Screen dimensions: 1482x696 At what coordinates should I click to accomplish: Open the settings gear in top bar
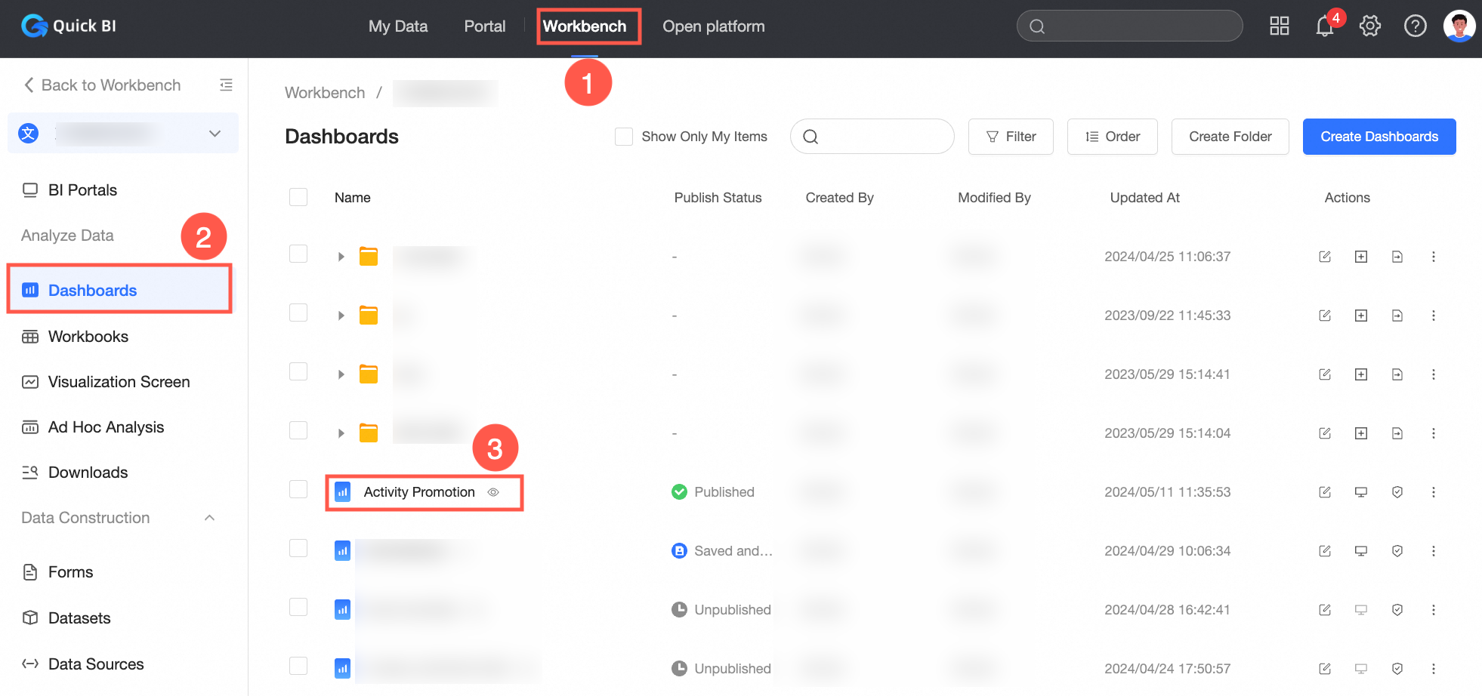click(1370, 26)
